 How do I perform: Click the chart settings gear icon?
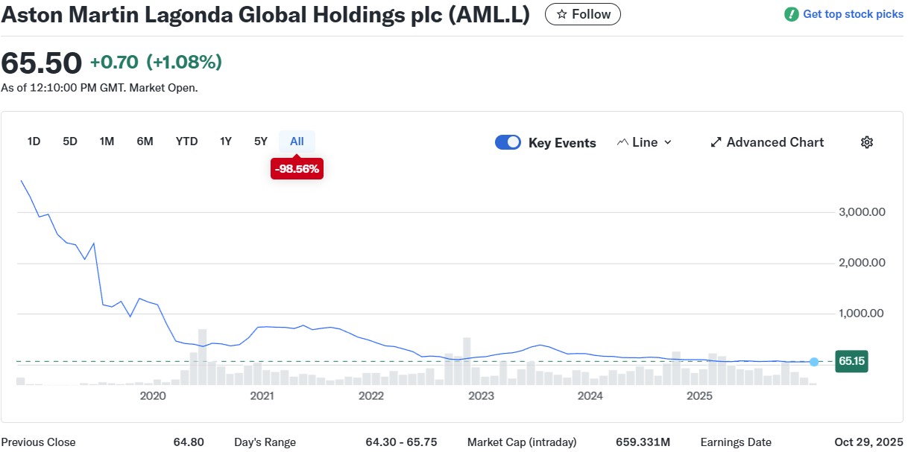coord(866,142)
